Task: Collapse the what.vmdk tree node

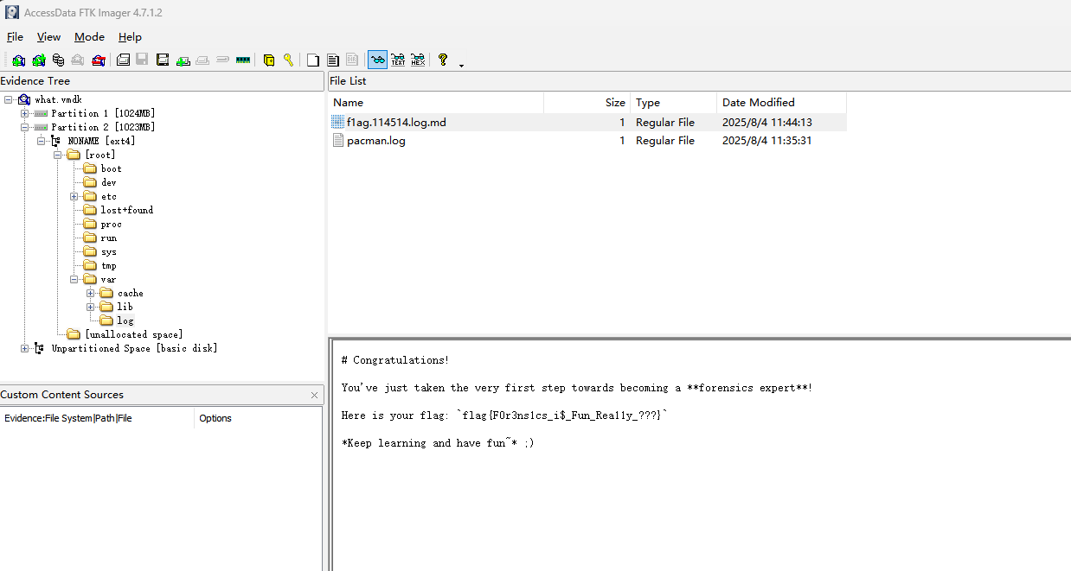Action: (x=9, y=100)
